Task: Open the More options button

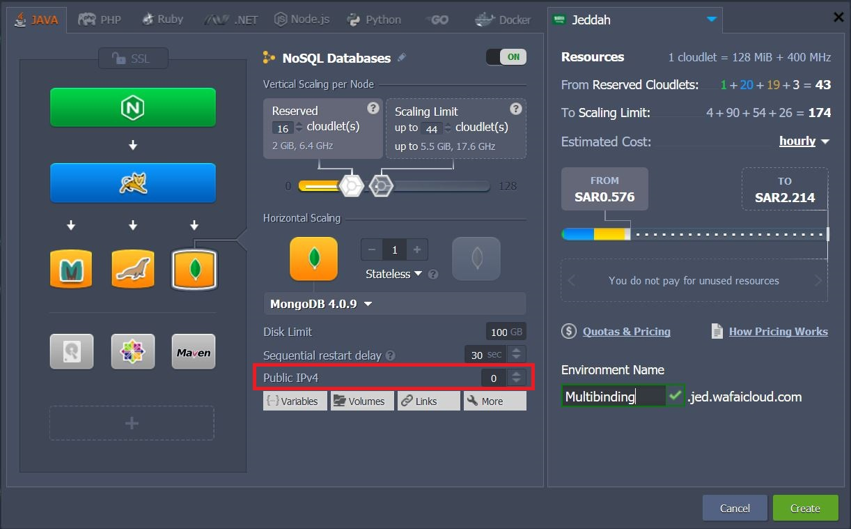Action: [x=495, y=401]
